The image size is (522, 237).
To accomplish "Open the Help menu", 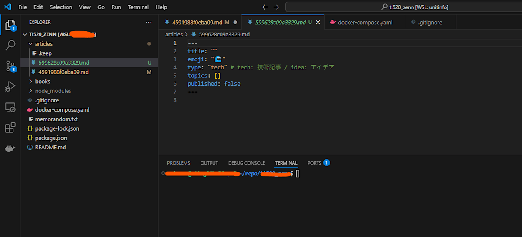I will pos(161,7).
